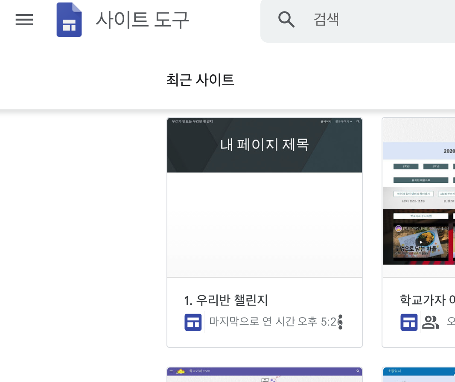Image resolution: width=455 pixels, height=382 pixels.
Task: Click the 학교가자 site card title
Action: pyautogui.click(x=427, y=300)
